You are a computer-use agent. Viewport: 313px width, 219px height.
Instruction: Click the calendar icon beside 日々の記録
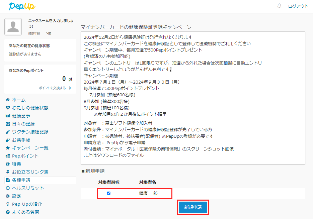(x=8, y=124)
